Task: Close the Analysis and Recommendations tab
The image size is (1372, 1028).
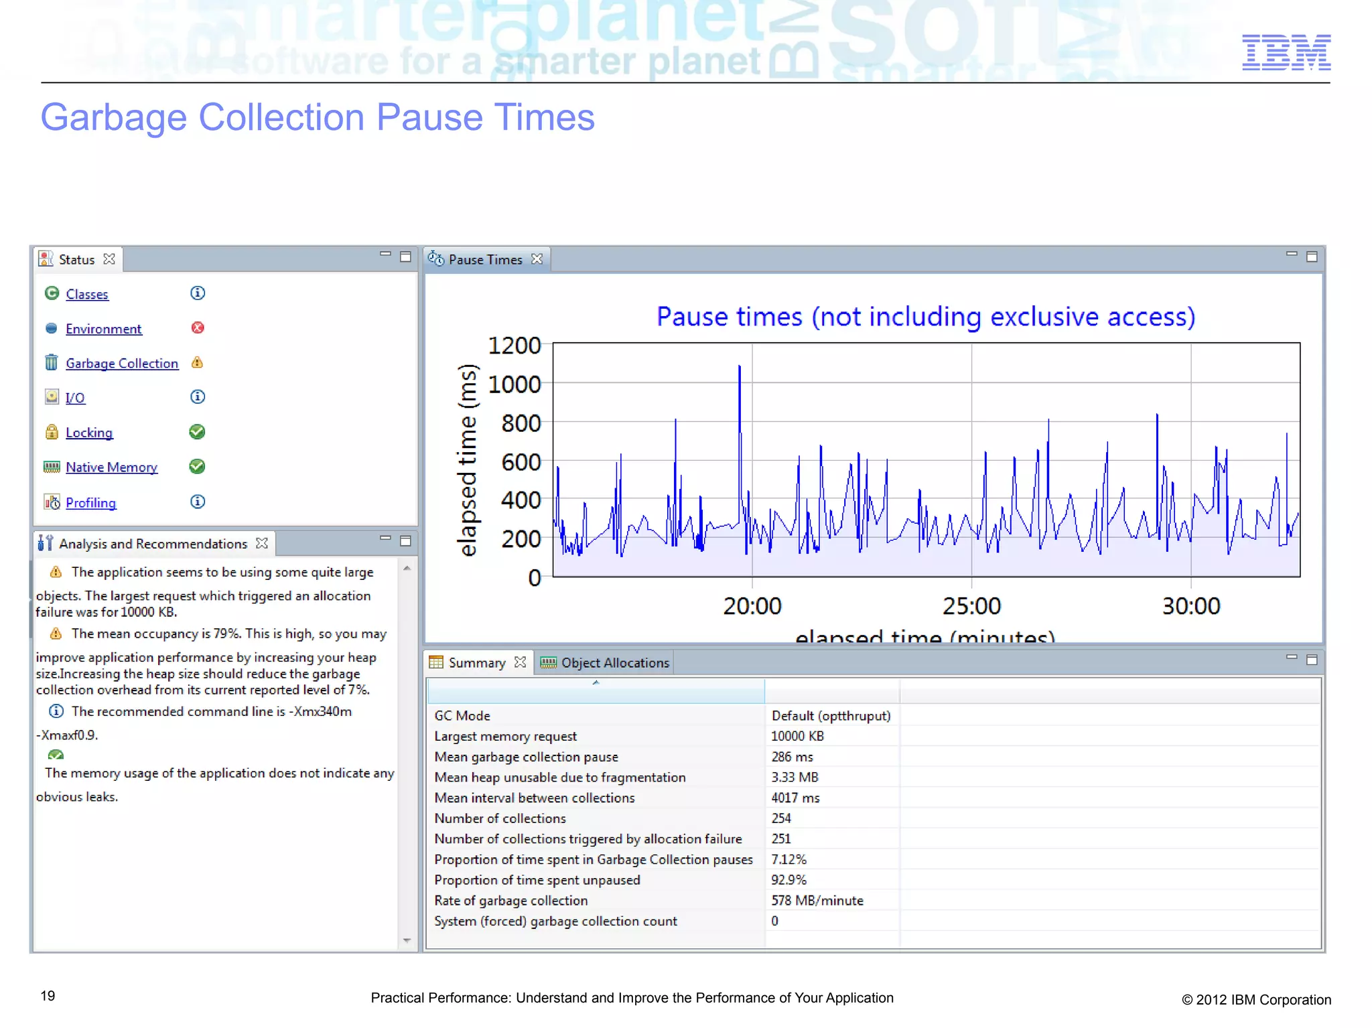Action: 262,543
